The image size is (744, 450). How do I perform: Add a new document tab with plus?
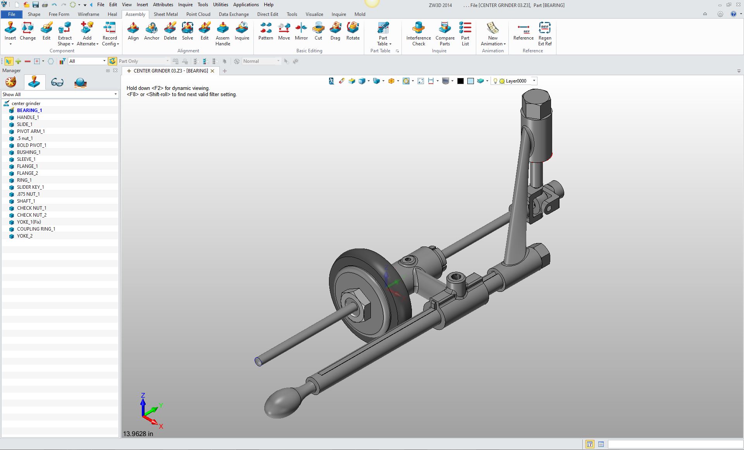point(225,71)
